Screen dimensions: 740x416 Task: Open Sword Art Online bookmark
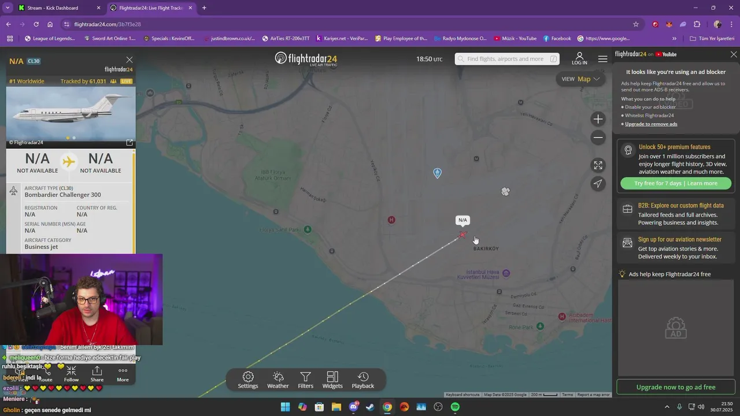tap(110, 39)
